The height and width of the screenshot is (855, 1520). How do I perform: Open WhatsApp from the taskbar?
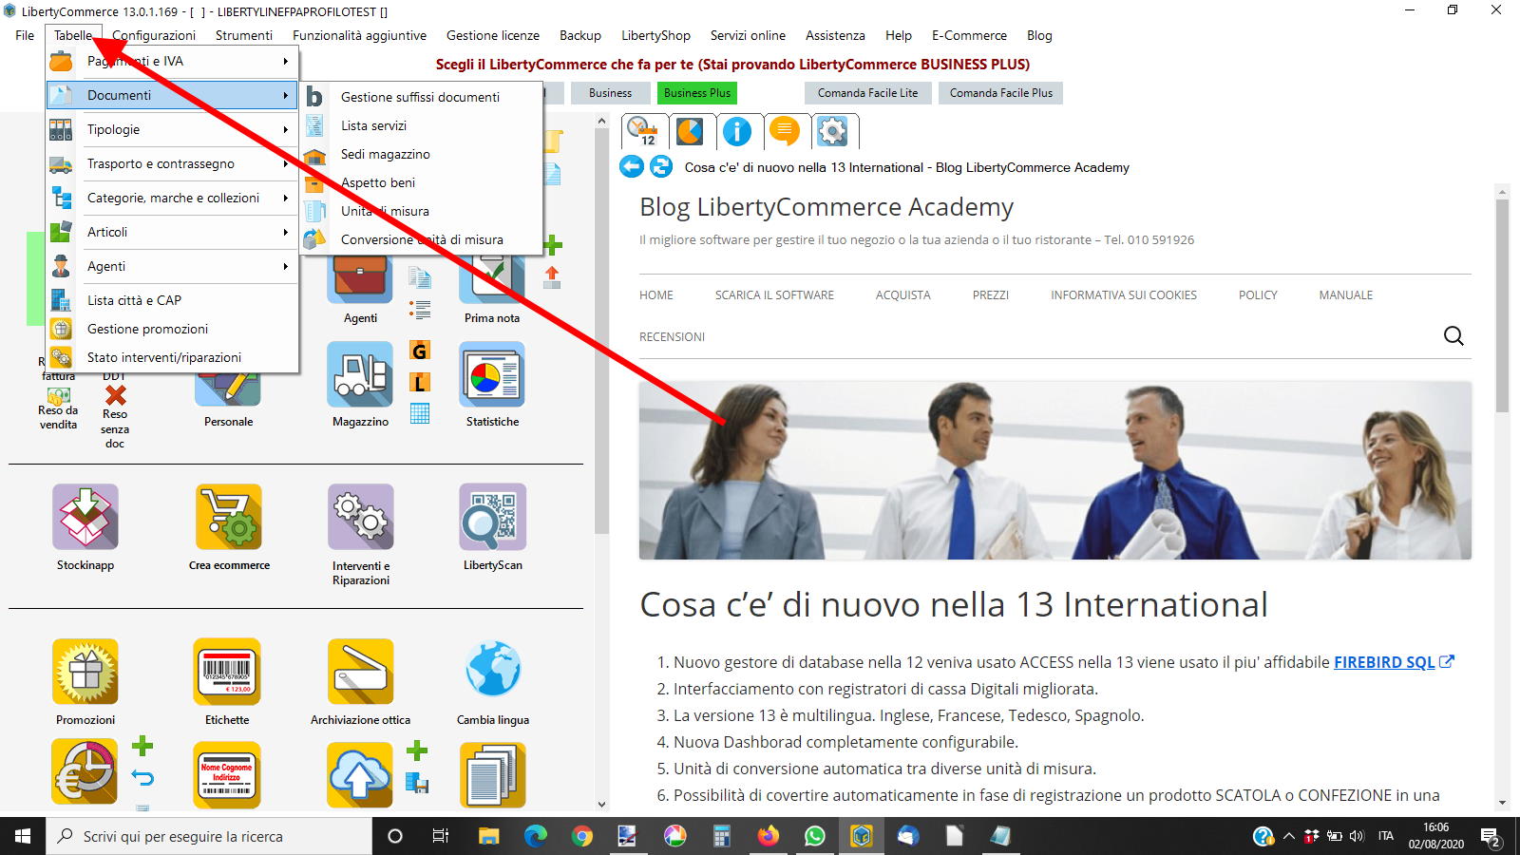pyautogui.click(x=815, y=836)
